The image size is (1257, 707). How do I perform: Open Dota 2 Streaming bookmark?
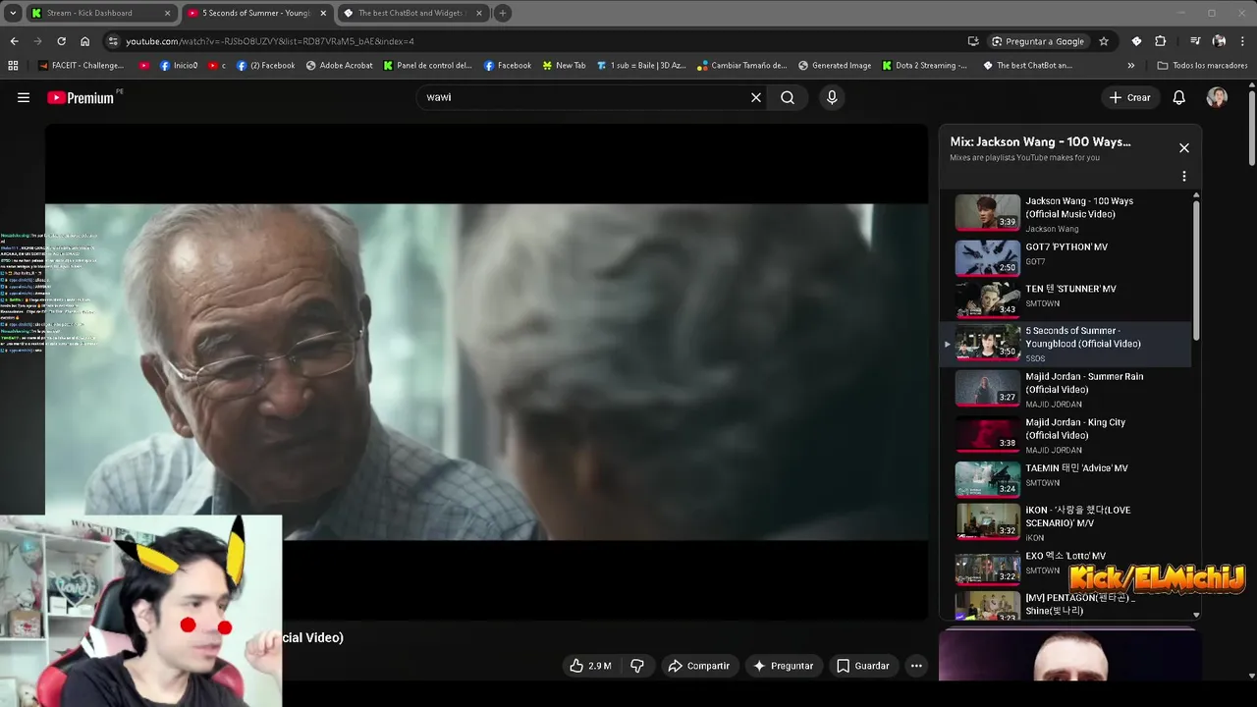pyautogui.click(x=924, y=66)
